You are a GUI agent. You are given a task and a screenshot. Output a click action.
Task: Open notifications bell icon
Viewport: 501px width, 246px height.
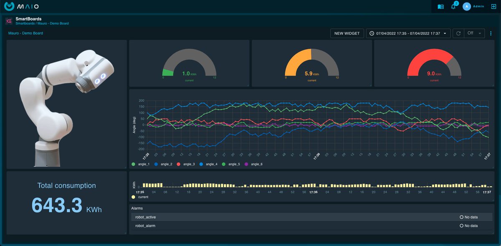tap(453, 7)
